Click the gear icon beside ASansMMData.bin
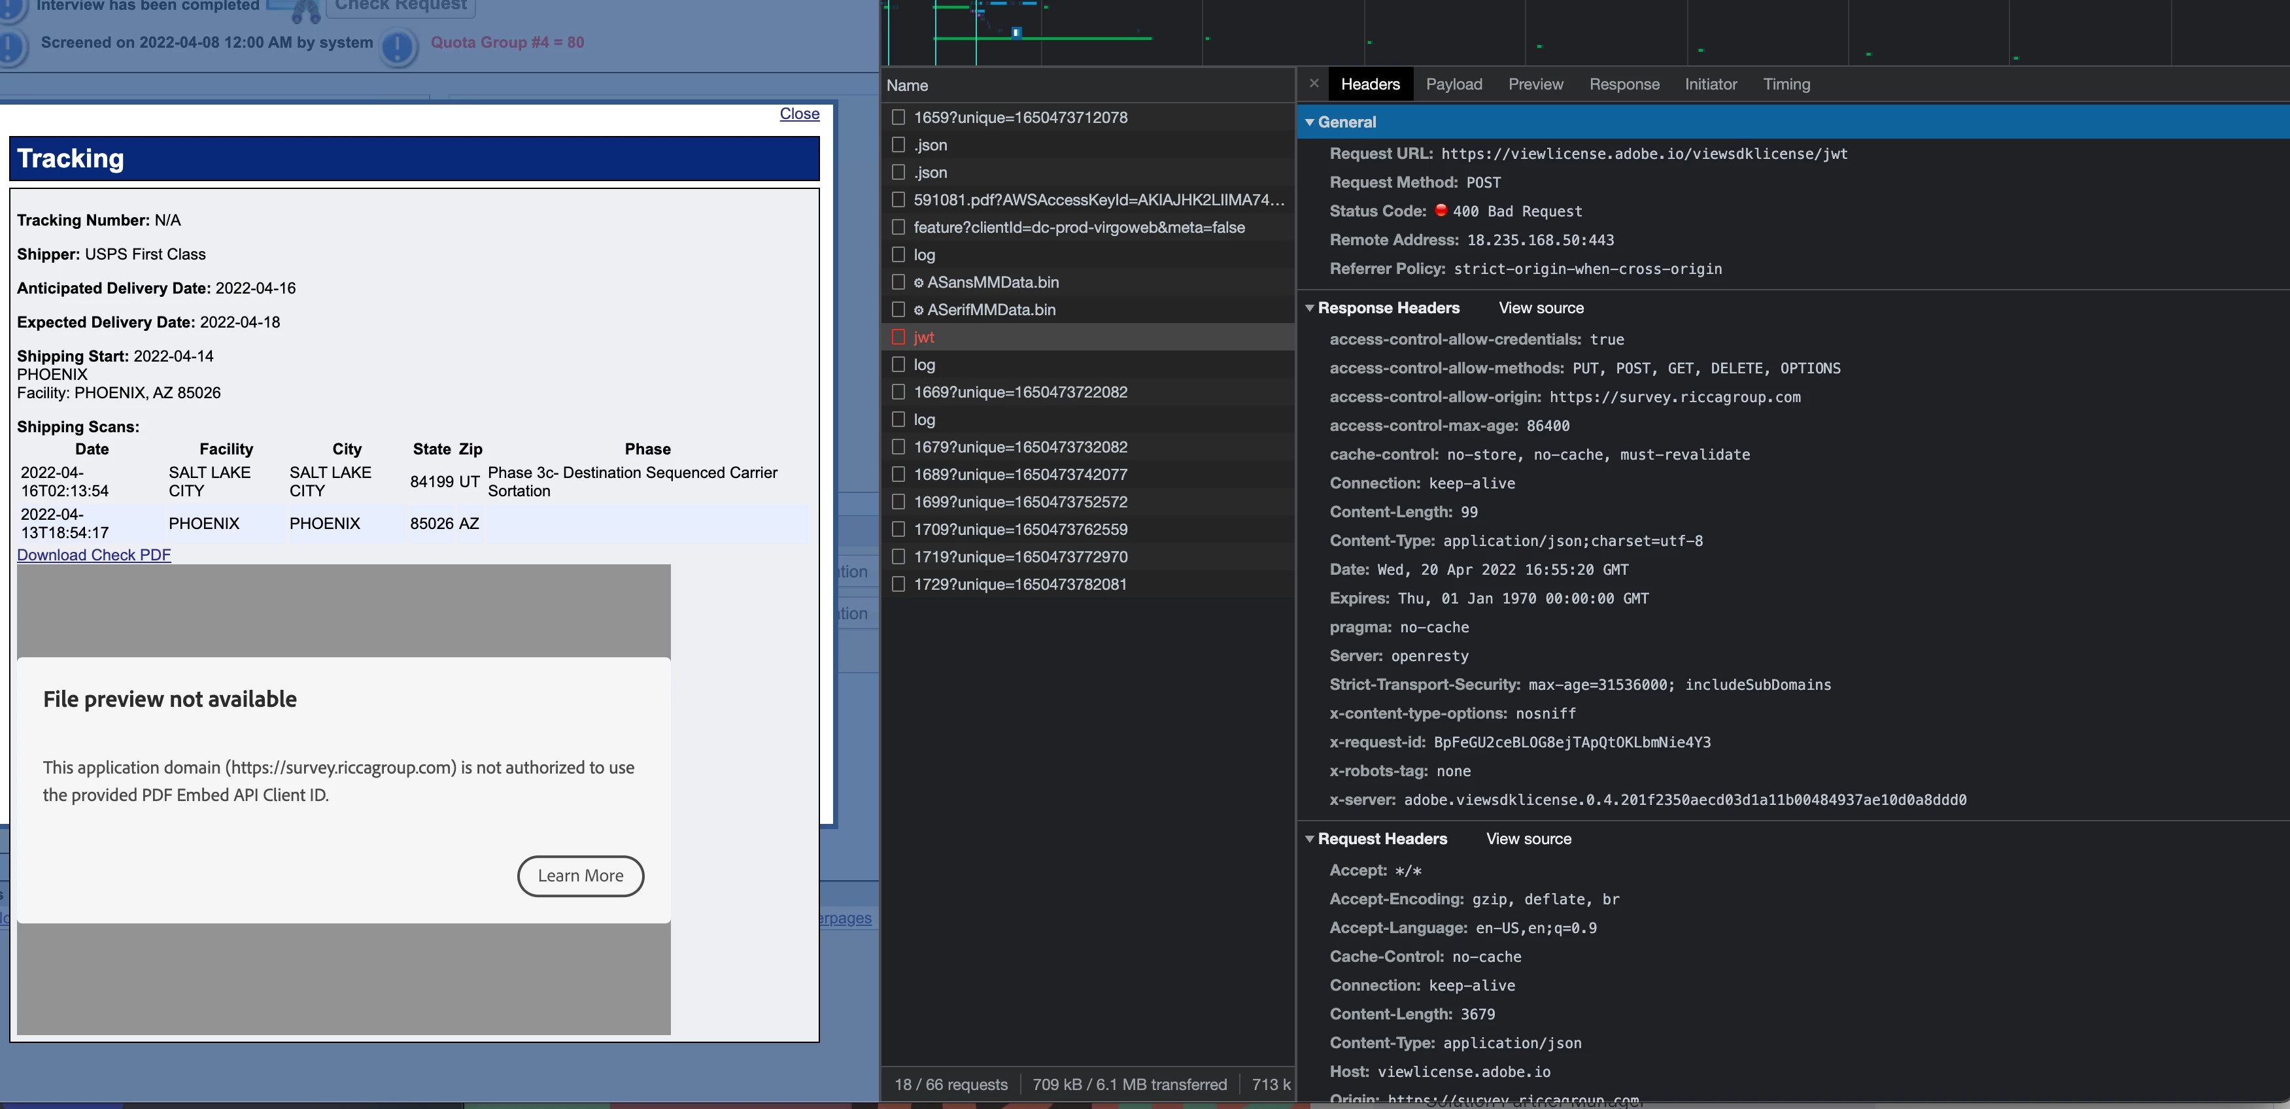The image size is (2290, 1109). coord(918,282)
